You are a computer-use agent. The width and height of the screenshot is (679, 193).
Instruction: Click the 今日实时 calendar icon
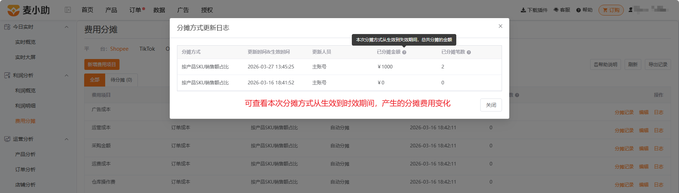click(7, 27)
